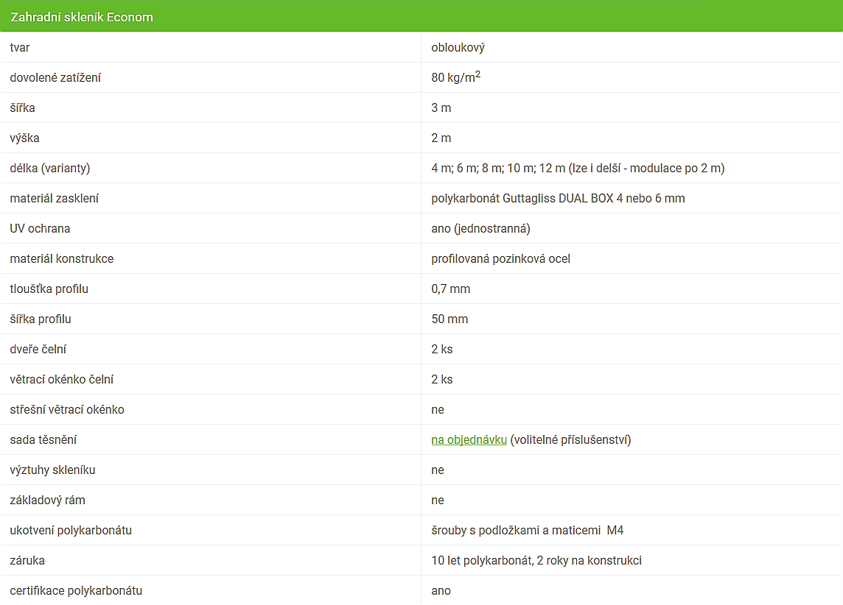
Task: Select the 'délka (varianty)' label
Action: [x=50, y=168]
